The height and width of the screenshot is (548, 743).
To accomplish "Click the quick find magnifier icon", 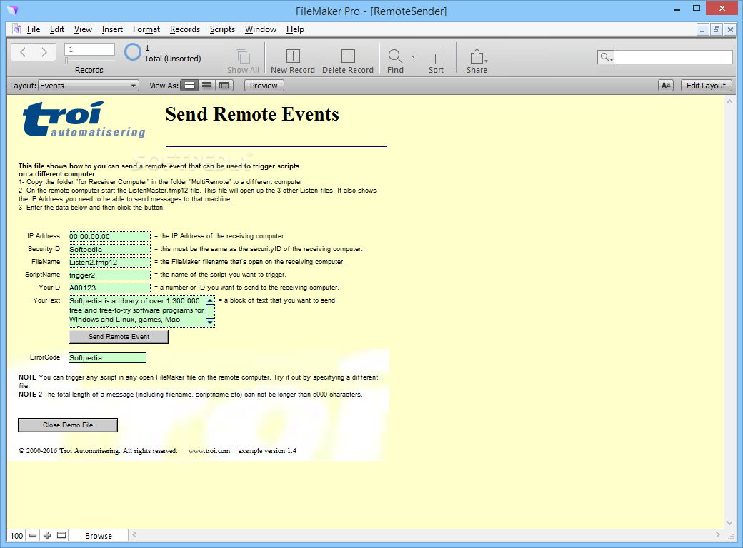I will pos(606,57).
